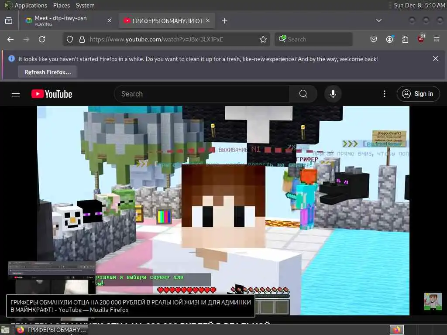Select the ГРИФЕРЫ ОБМАНУЛИ YouTube tab
The height and width of the screenshot is (335, 447).
click(167, 21)
